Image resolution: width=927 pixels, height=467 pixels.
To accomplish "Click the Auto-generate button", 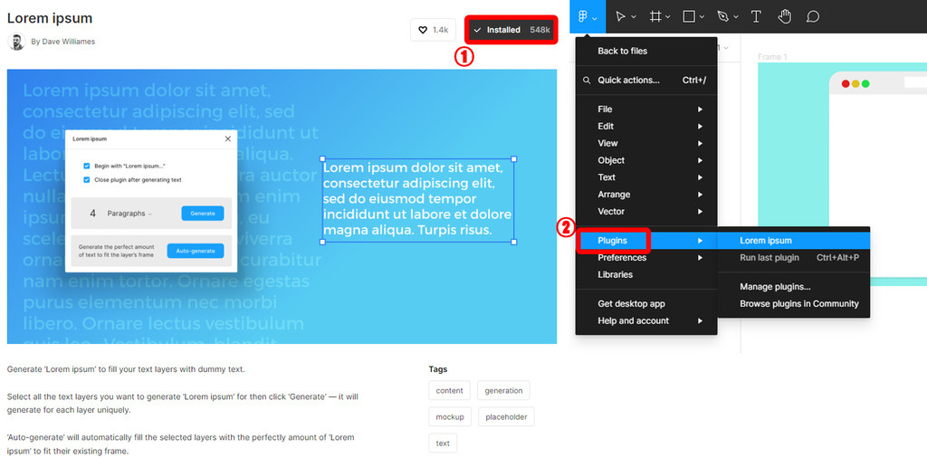I will (x=196, y=251).
